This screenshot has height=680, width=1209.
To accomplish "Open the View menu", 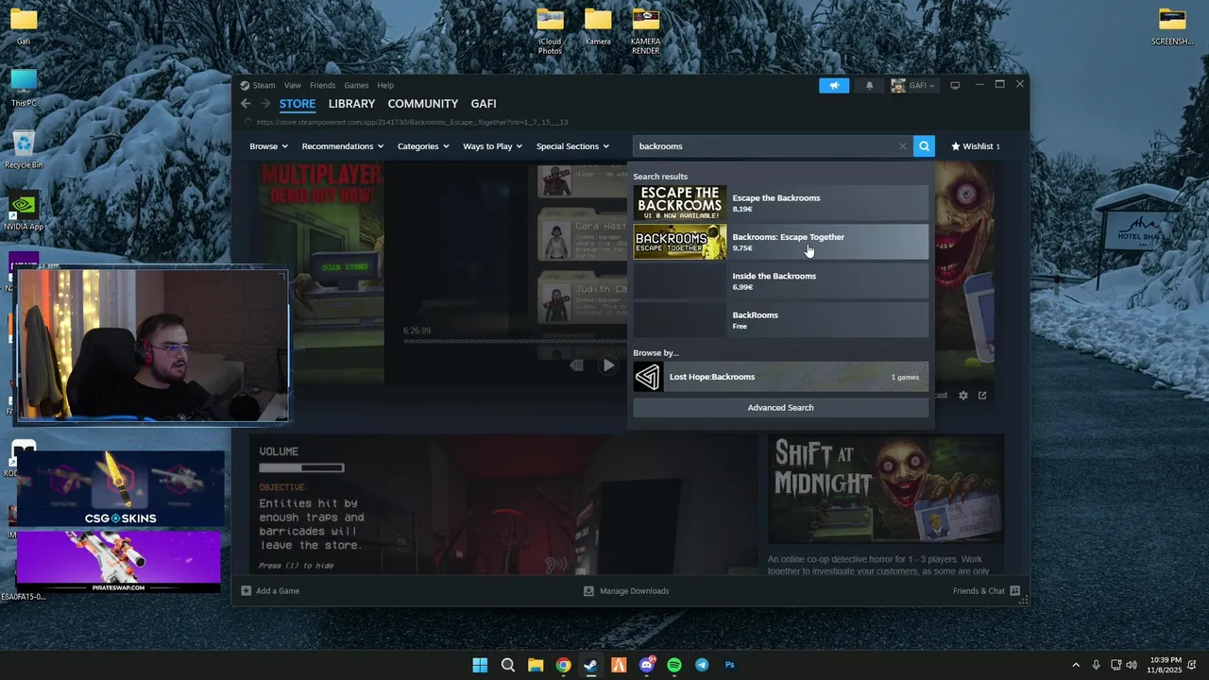I will click(x=293, y=85).
